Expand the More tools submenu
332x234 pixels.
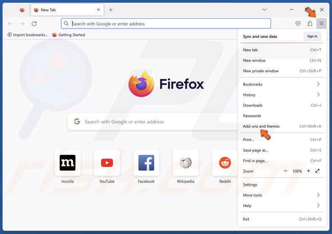(x=282, y=195)
